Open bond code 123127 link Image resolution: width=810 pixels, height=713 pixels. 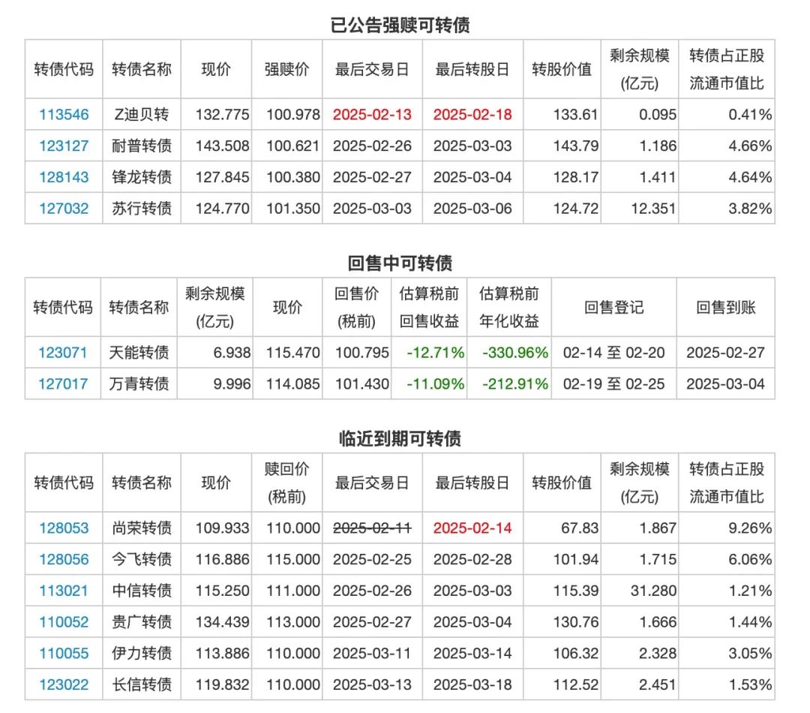tap(64, 146)
